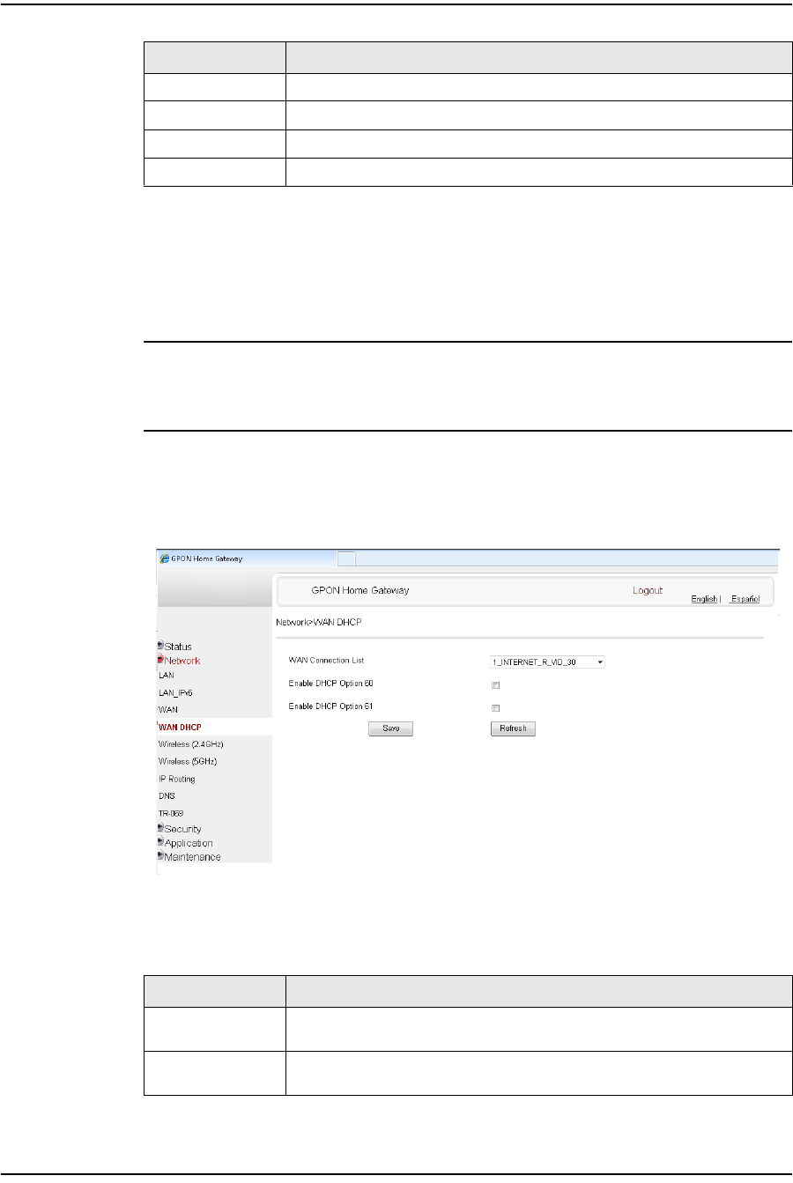Expand the Status menu section
793x1183 pixels.
[x=177, y=647]
